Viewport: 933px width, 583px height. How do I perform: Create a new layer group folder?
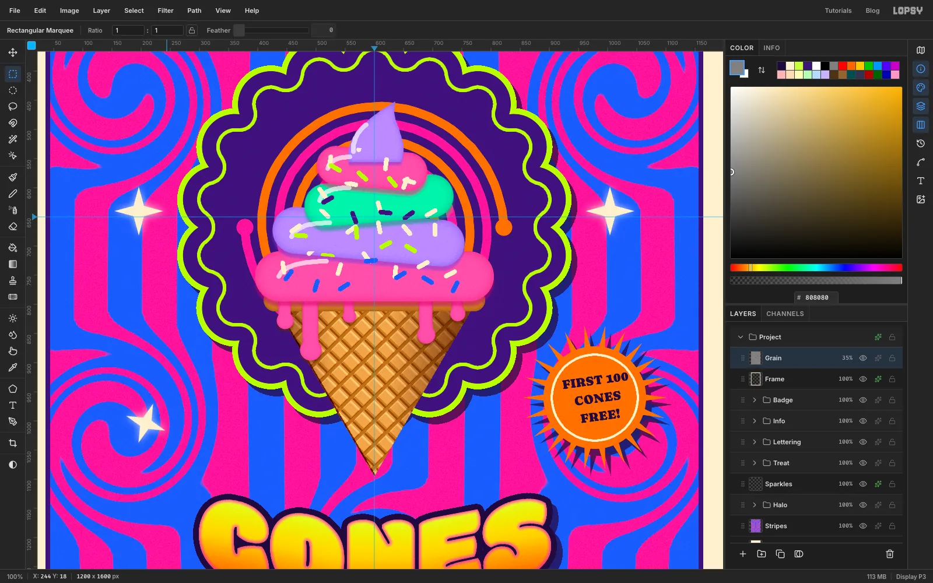point(762,554)
